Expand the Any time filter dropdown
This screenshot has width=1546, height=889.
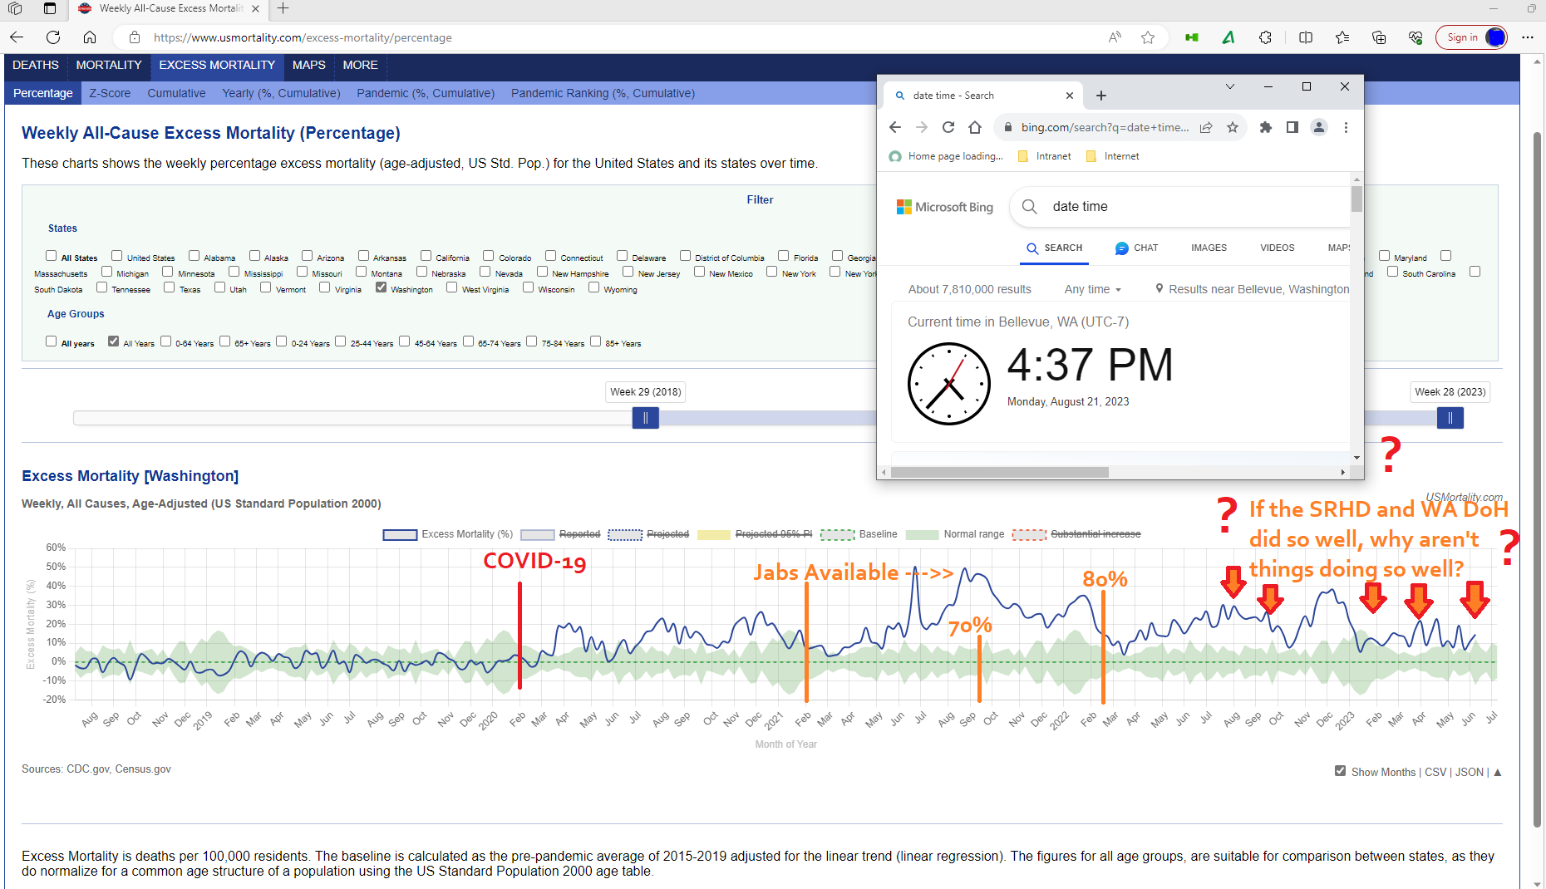point(1092,289)
